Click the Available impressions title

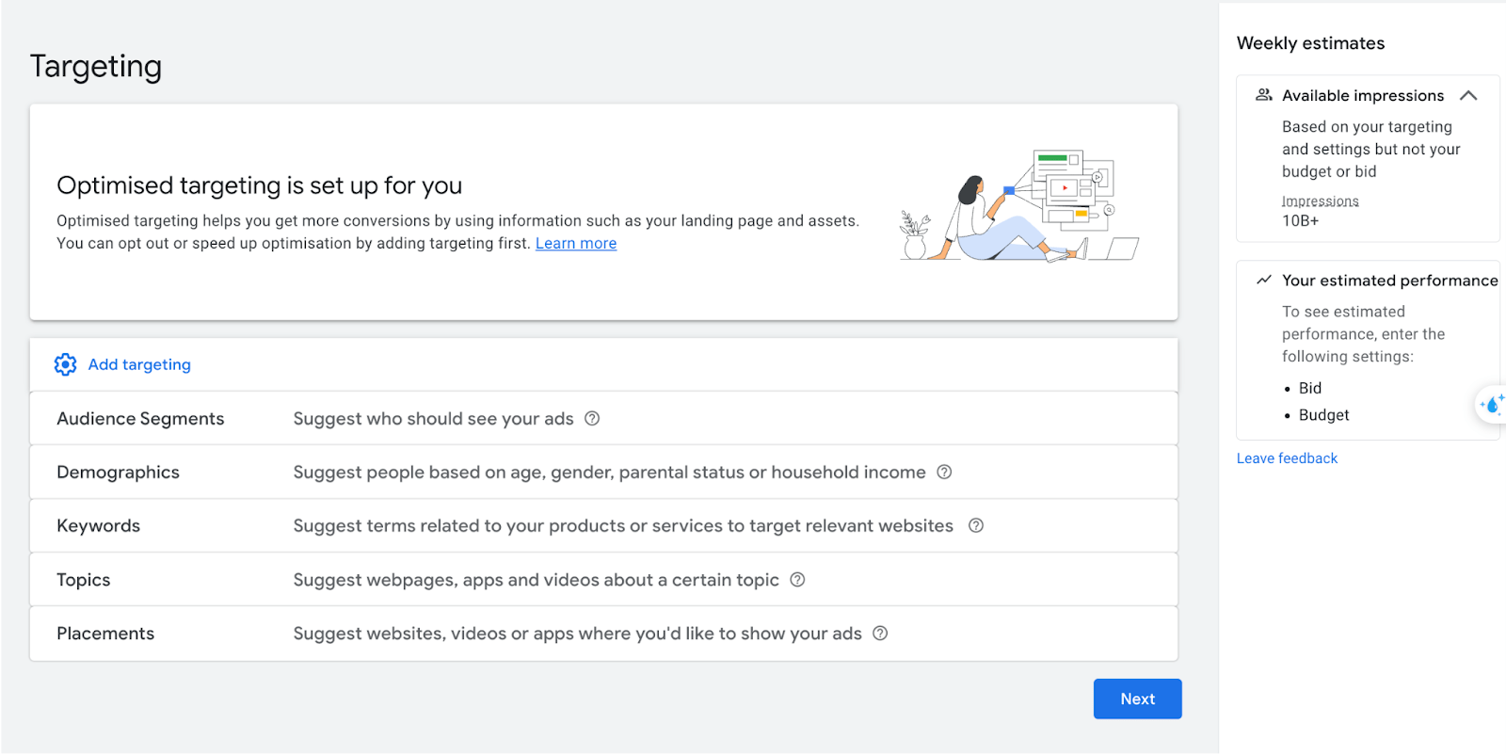coord(1362,95)
